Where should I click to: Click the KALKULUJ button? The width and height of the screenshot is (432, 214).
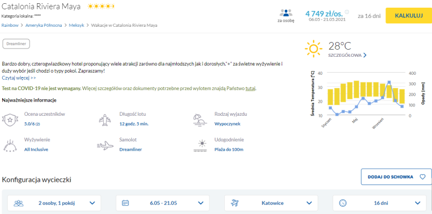[x=408, y=15]
